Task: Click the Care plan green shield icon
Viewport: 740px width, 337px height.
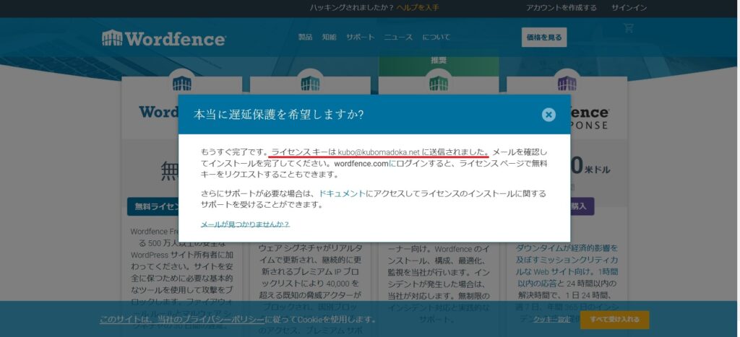Action: [x=439, y=84]
